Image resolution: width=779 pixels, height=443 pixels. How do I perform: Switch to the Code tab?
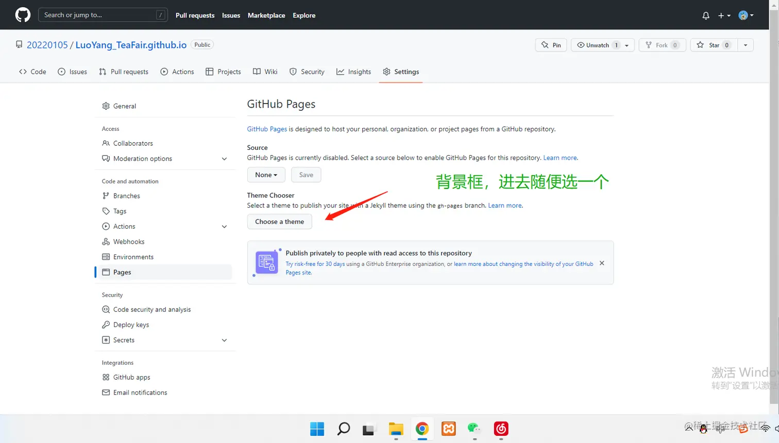(32, 72)
